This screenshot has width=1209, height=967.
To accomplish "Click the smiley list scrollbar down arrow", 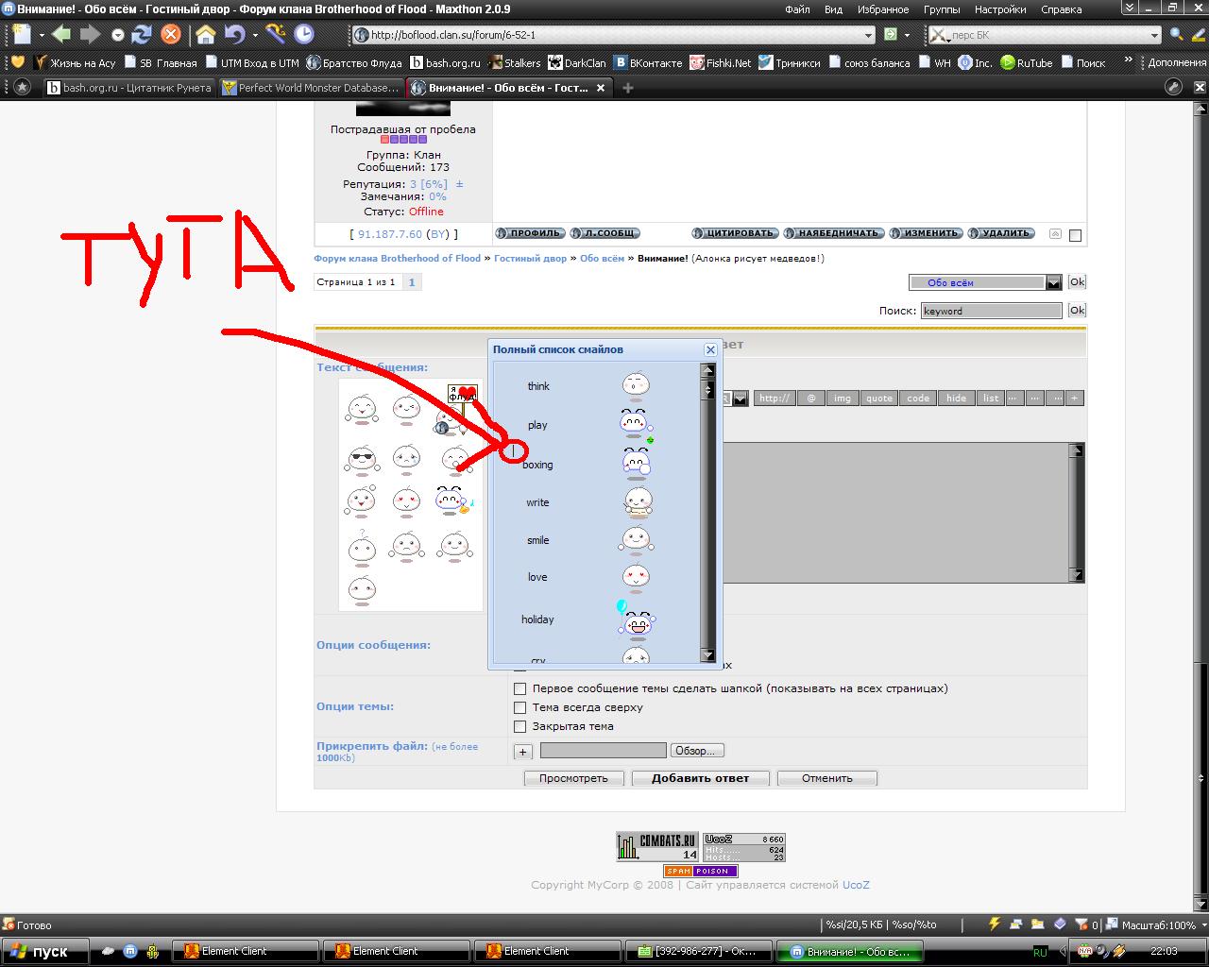I will coord(708,655).
